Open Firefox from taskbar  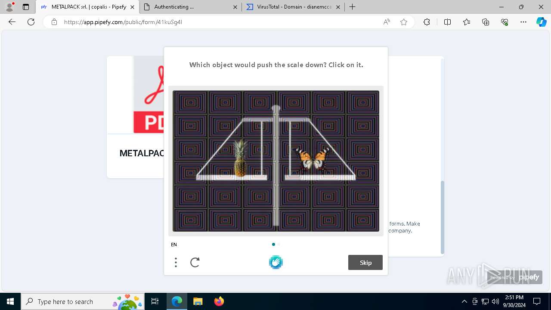click(x=219, y=301)
